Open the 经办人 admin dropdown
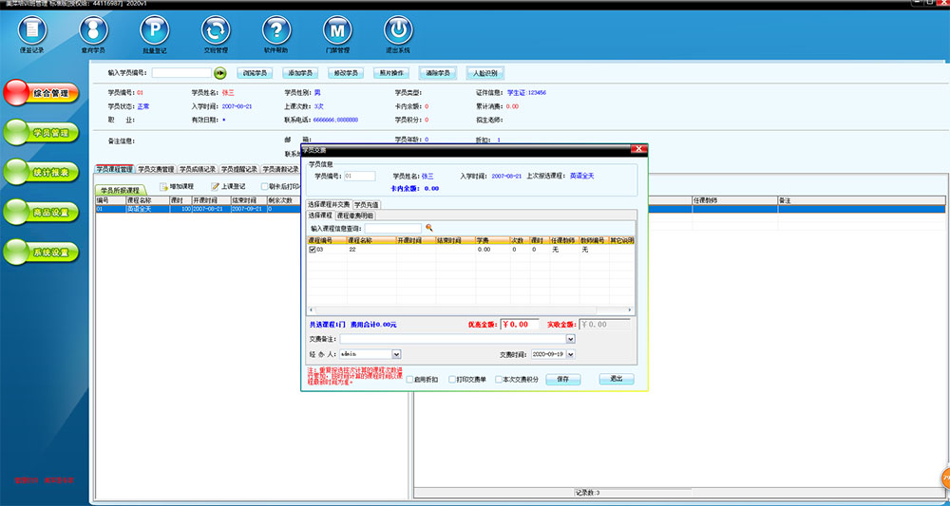This screenshot has width=950, height=506. pyautogui.click(x=396, y=354)
